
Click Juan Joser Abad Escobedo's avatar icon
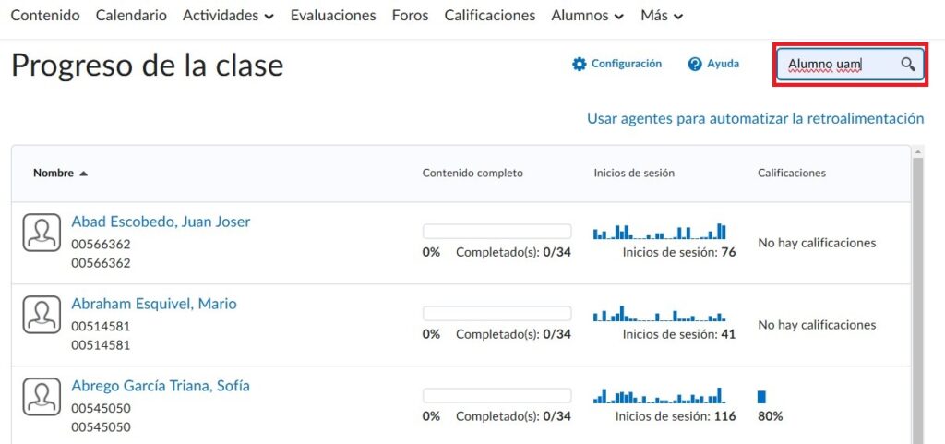41,232
